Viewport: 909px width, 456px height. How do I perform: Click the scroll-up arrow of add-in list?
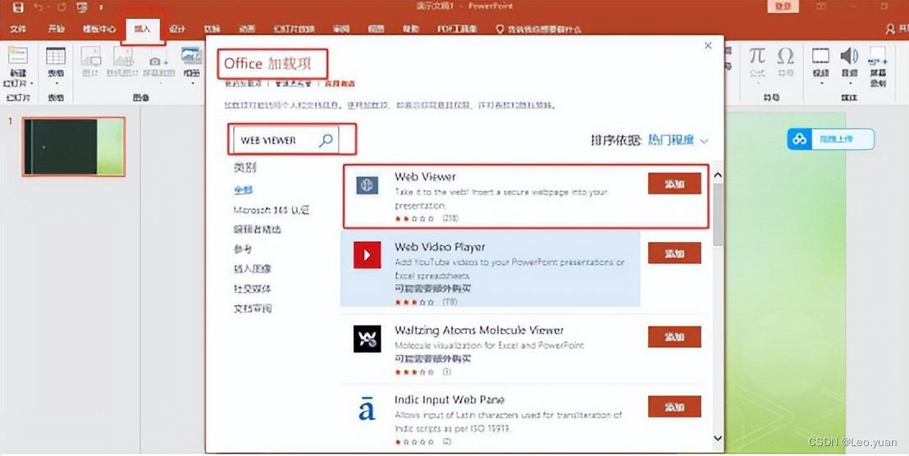(x=718, y=175)
